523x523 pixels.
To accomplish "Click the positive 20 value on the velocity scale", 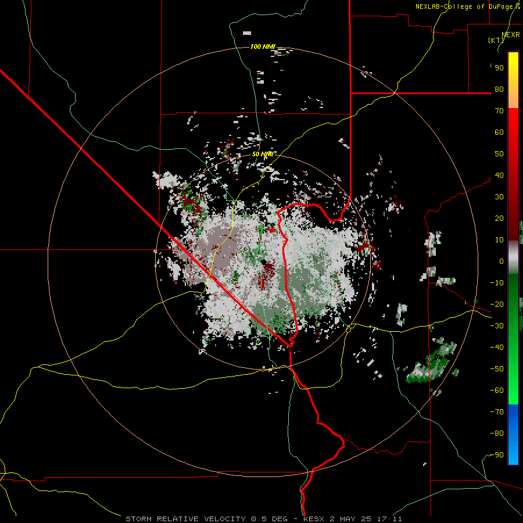I will point(499,218).
